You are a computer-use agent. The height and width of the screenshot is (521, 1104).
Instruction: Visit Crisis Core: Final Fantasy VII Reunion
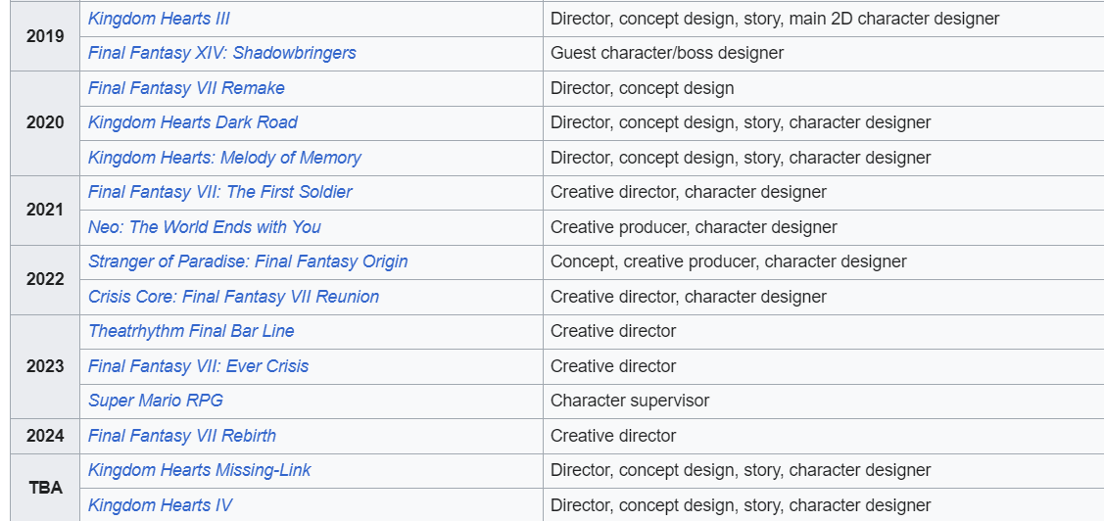point(233,297)
